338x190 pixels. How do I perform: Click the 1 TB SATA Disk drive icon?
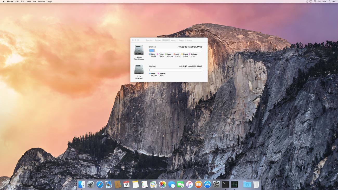[x=139, y=70]
